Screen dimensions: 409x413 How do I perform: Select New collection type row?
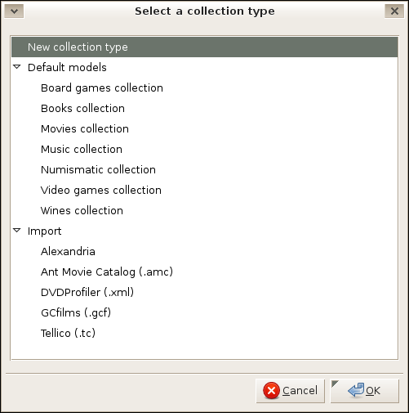click(205, 47)
